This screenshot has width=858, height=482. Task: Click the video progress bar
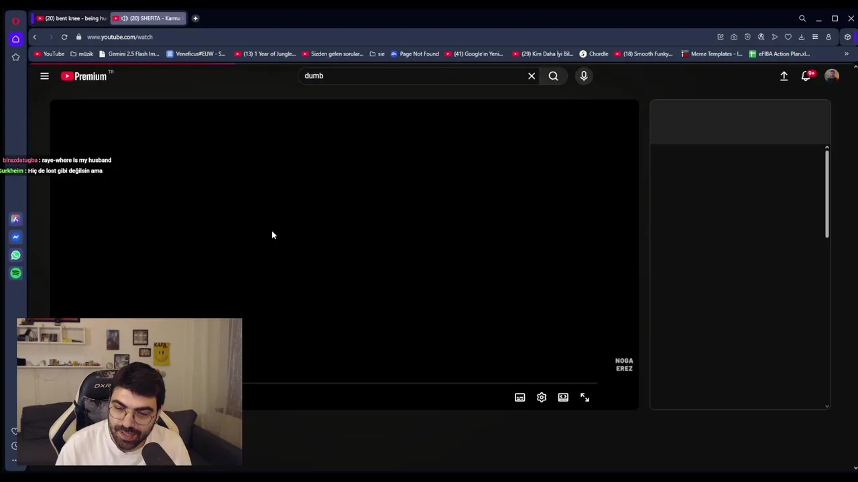pos(419,384)
